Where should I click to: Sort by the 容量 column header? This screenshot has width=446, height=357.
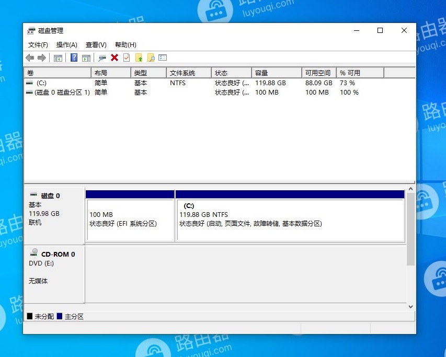(x=277, y=73)
